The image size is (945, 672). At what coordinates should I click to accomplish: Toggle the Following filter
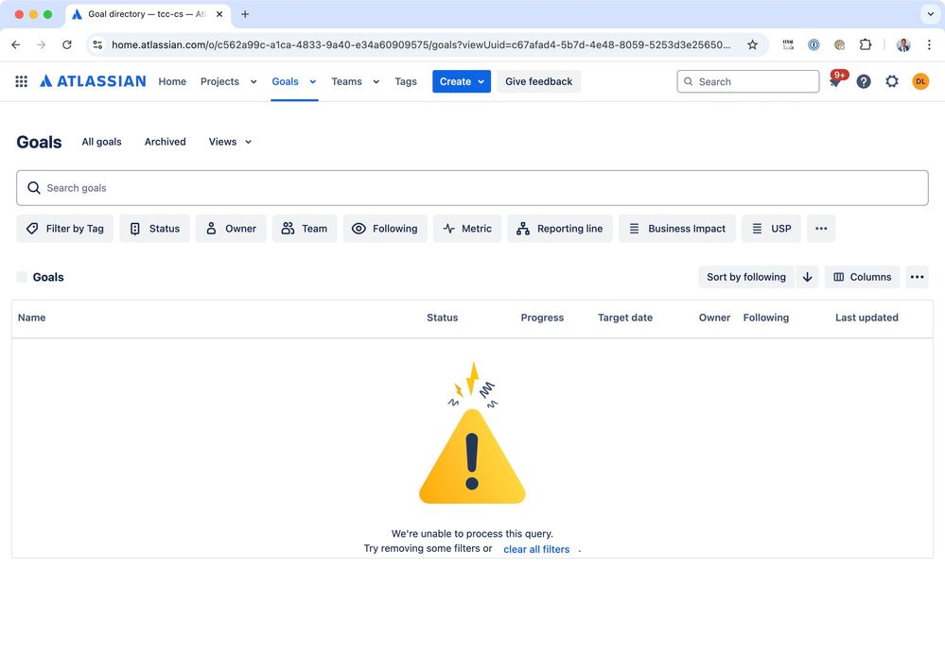385,228
